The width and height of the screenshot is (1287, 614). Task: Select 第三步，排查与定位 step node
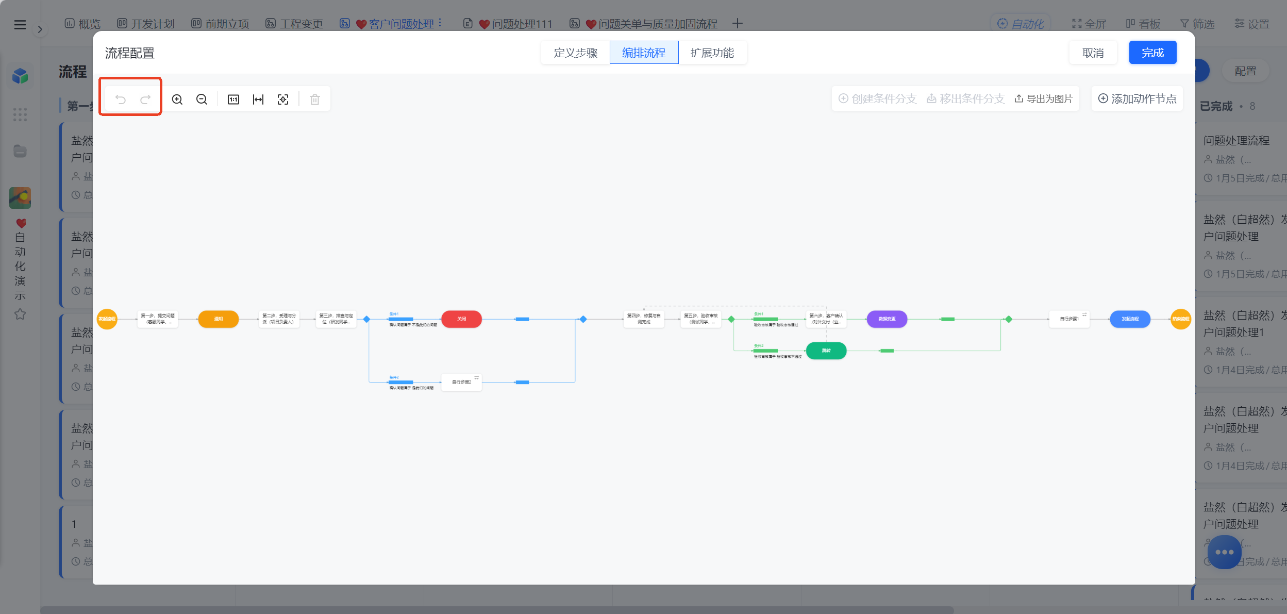(x=336, y=319)
